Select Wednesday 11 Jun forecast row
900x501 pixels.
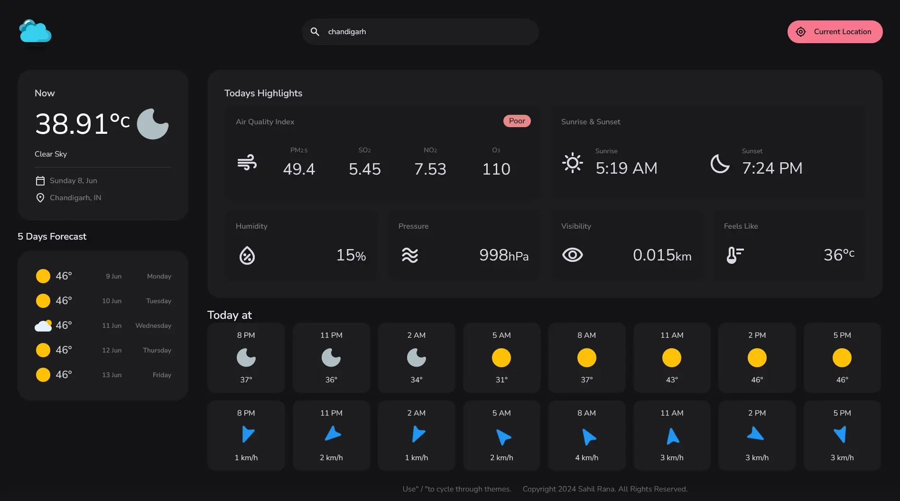(103, 325)
